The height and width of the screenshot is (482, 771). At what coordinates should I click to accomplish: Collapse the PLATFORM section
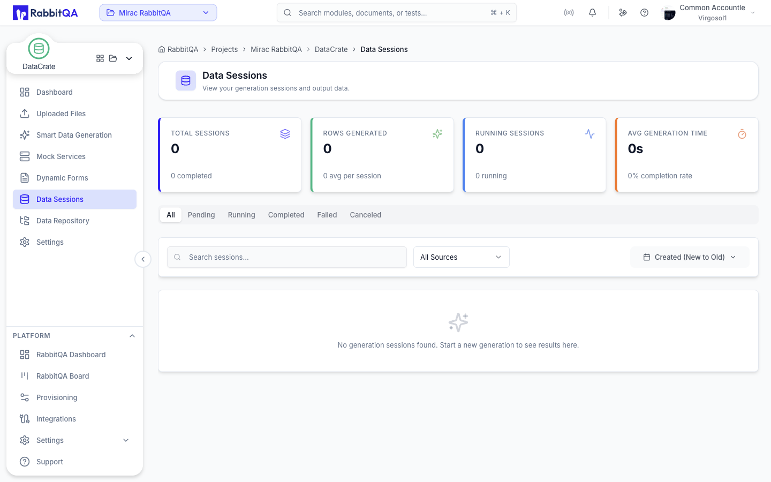(x=132, y=336)
